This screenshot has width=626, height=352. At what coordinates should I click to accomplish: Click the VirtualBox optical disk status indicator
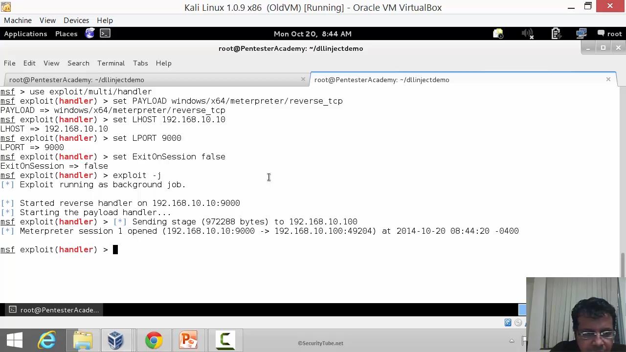tap(518, 323)
